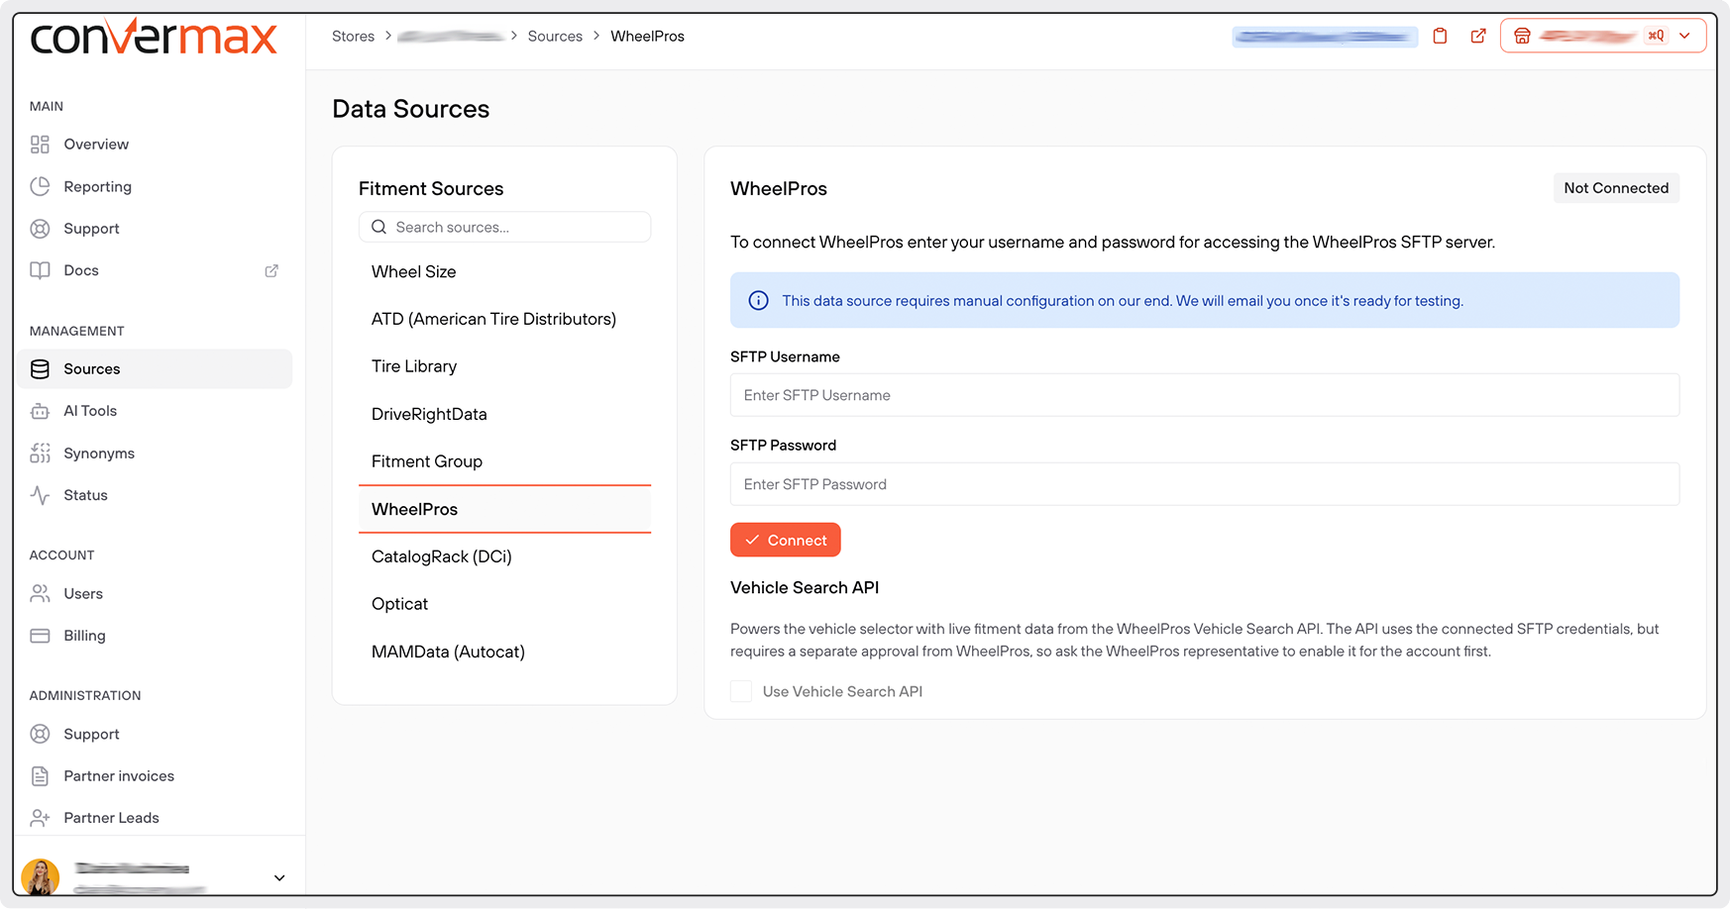This screenshot has width=1730, height=909.
Task: Click the SFTP Username input field
Action: pyautogui.click(x=1205, y=395)
